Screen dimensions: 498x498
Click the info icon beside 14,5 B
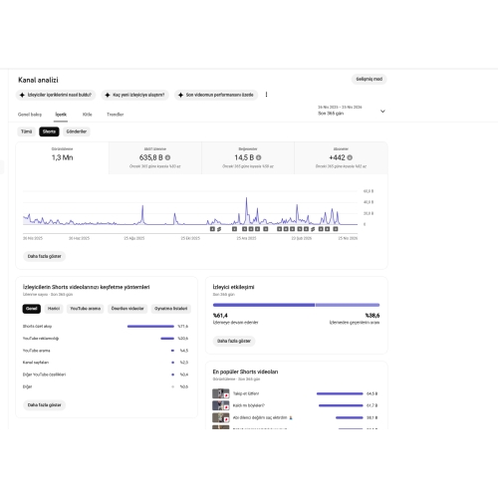point(259,157)
